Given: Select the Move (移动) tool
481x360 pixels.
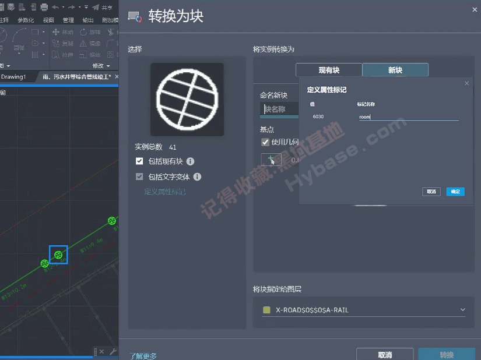Looking at the screenshot, I should coord(62,32).
